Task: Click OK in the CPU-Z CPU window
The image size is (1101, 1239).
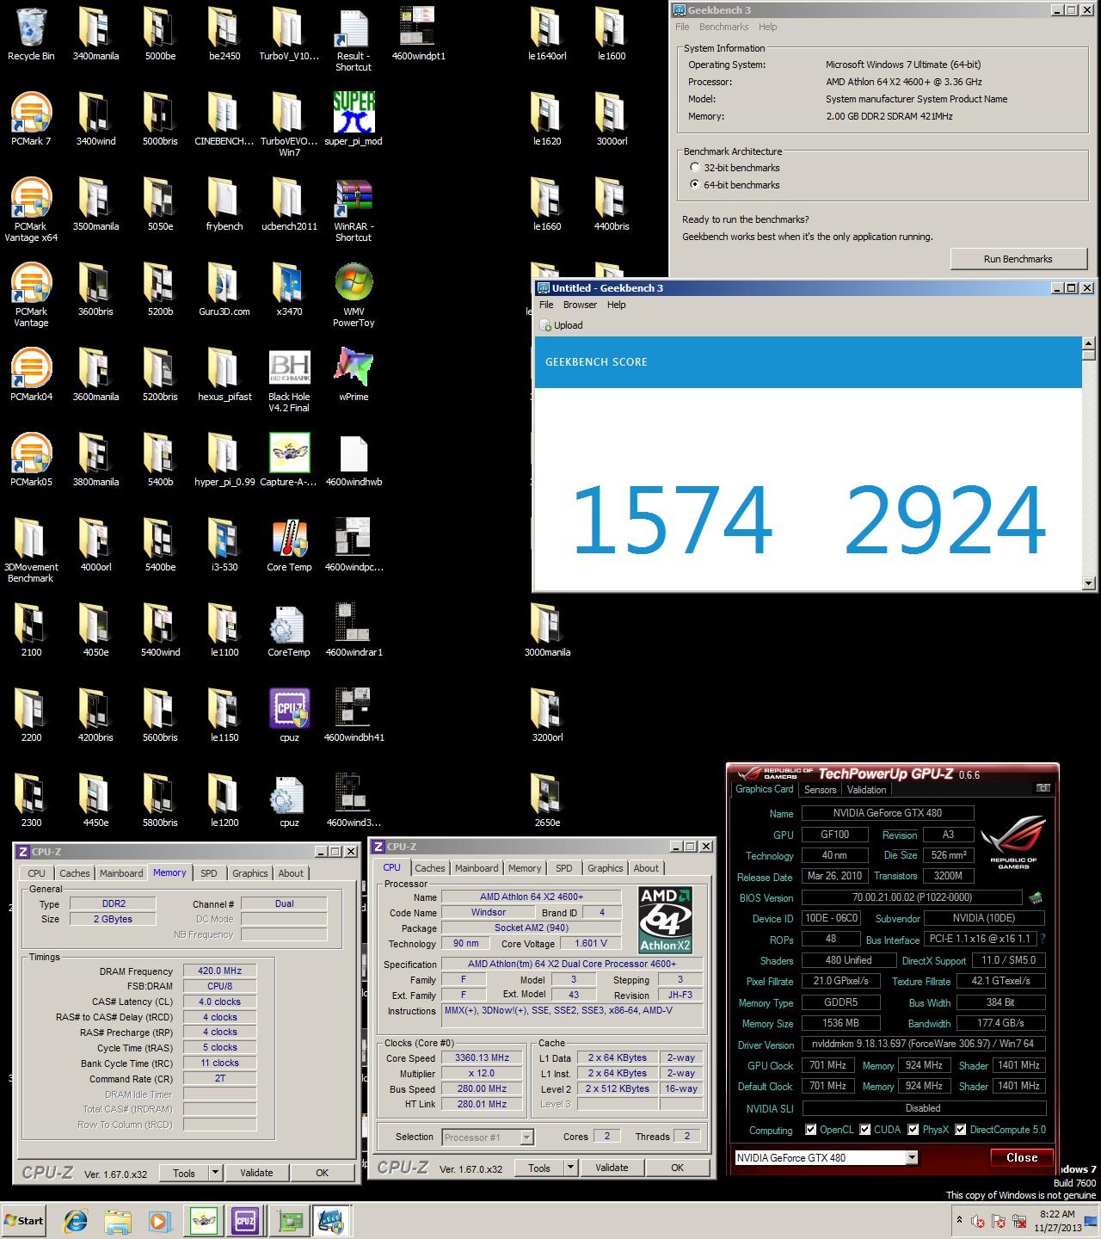Action: (677, 1168)
